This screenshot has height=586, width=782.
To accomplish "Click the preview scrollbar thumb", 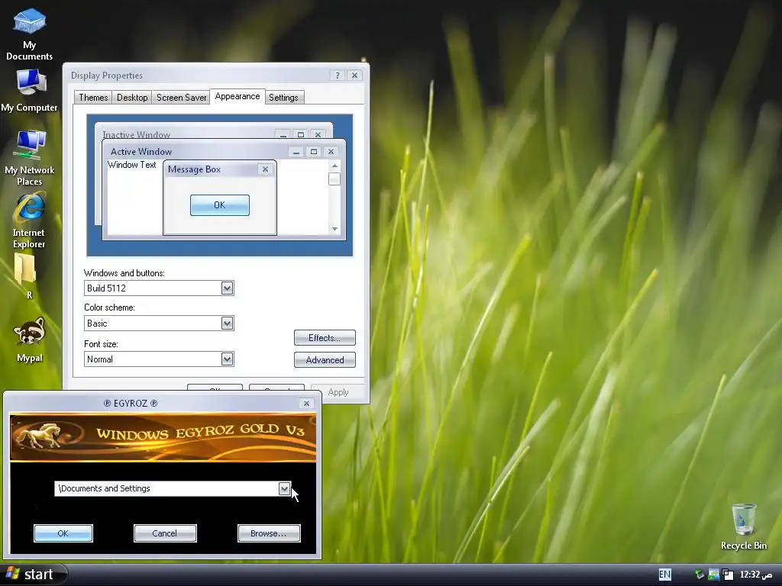I will [x=334, y=179].
